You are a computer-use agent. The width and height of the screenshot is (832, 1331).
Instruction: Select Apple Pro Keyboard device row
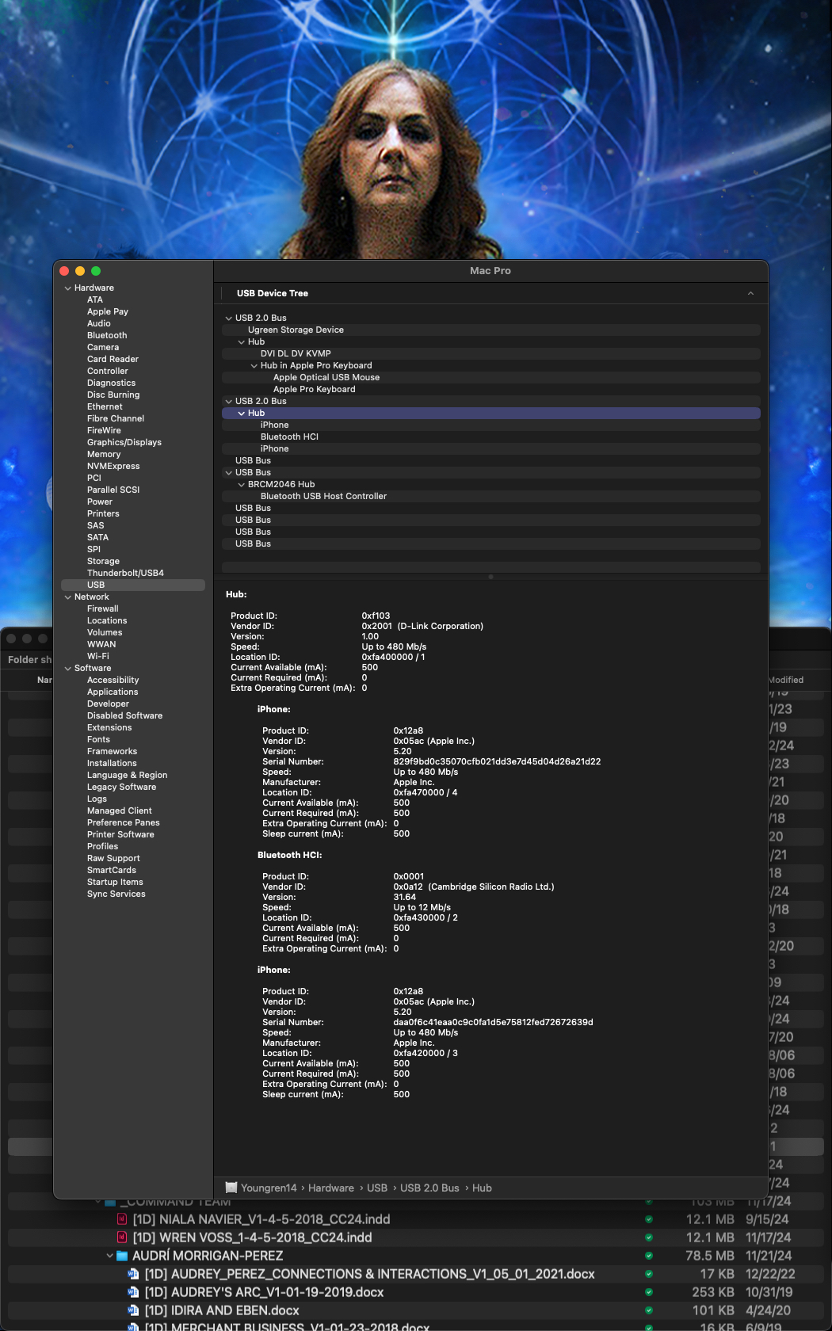(490, 389)
